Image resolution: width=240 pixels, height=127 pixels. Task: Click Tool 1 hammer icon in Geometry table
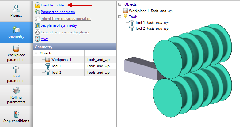[48, 66]
